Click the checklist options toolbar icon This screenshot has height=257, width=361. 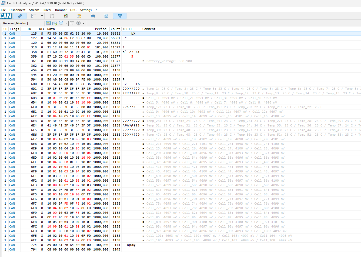point(34,16)
